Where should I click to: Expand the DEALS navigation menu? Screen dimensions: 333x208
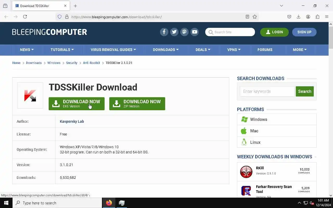203,50
